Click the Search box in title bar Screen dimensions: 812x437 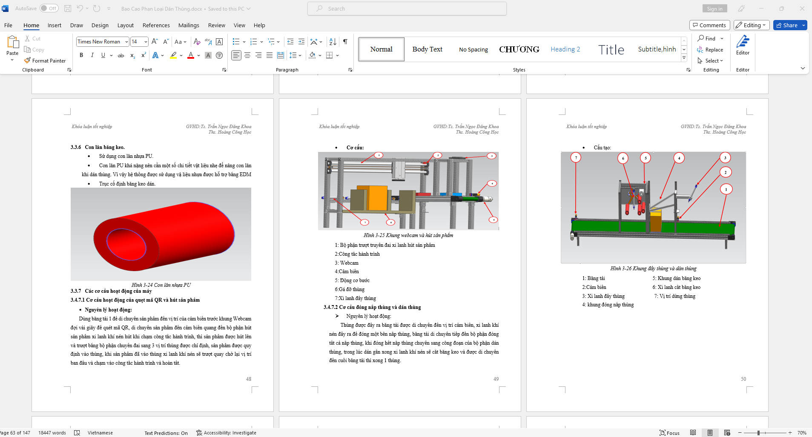[407, 9]
